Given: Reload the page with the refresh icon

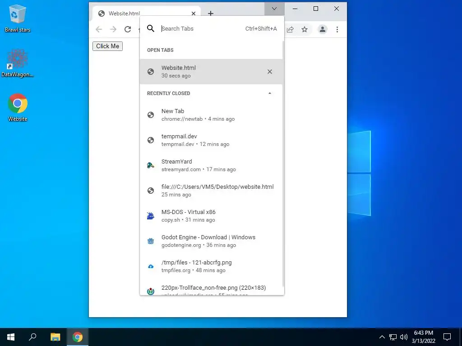Looking at the screenshot, I should (x=128, y=29).
